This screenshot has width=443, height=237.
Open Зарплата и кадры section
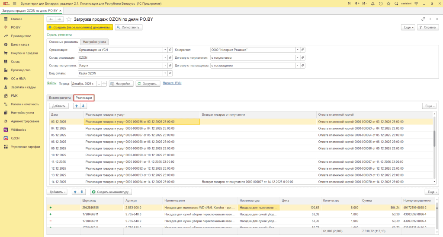coord(23,87)
